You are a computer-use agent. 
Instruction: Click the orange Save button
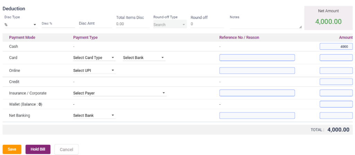pyautogui.click(x=12, y=149)
